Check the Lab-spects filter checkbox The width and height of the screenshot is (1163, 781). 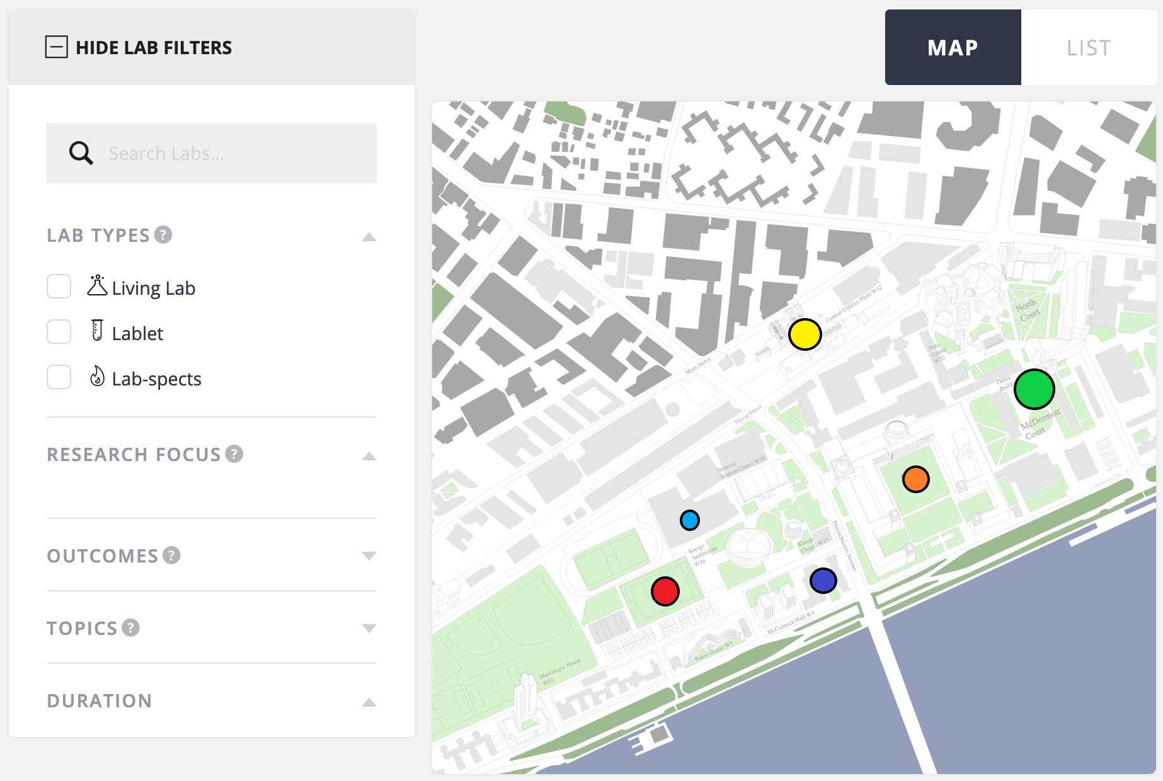coord(59,377)
